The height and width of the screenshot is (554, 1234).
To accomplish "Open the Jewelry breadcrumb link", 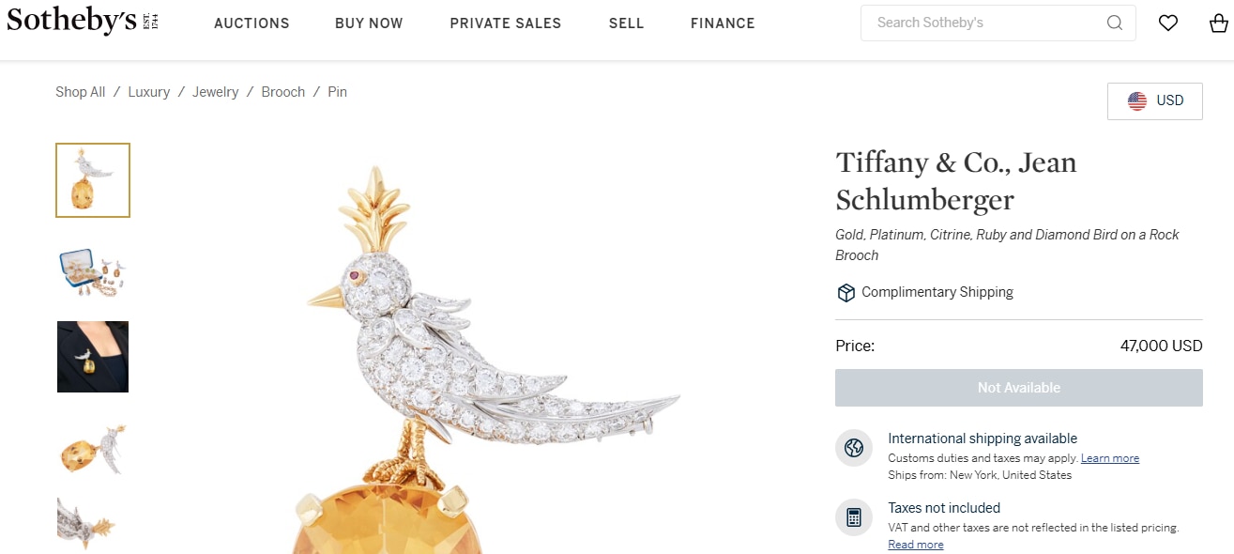I will click(215, 91).
